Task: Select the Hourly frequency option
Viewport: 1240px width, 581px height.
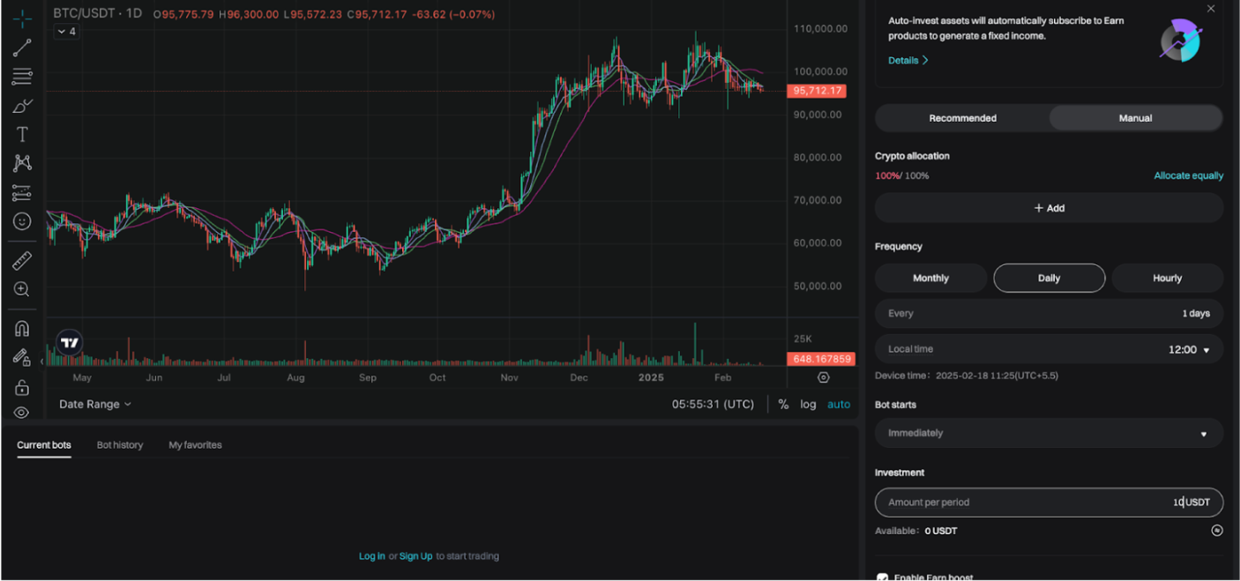Action: point(1167,278)
